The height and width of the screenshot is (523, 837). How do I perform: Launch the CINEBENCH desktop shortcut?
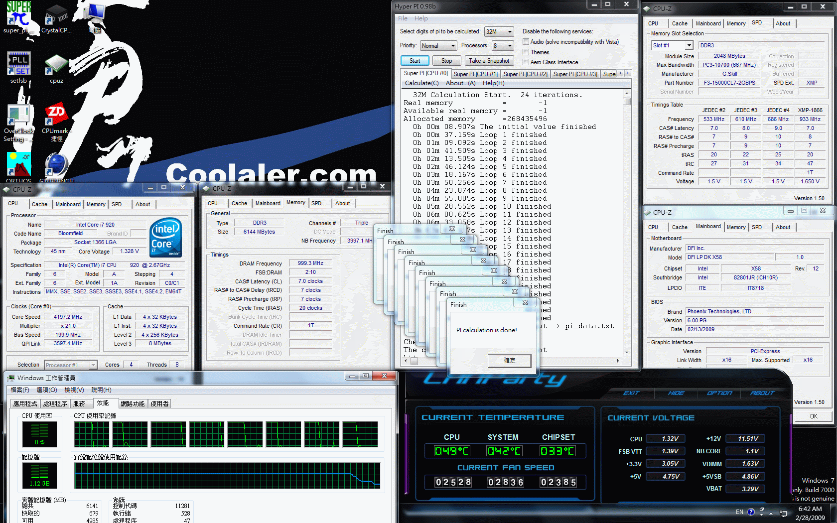coord(56,168)
